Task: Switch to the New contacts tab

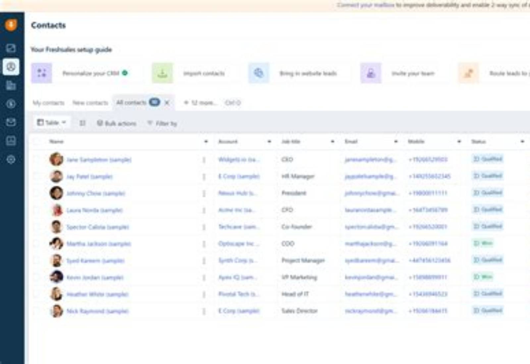Action: 90,103
